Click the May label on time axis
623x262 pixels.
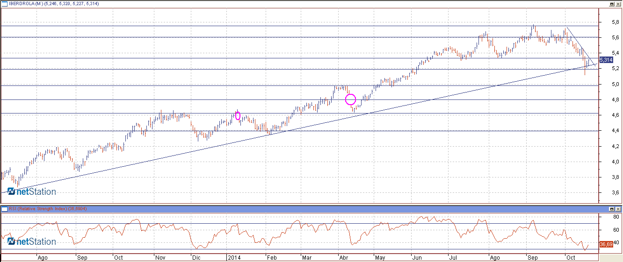tap(380, 257)
